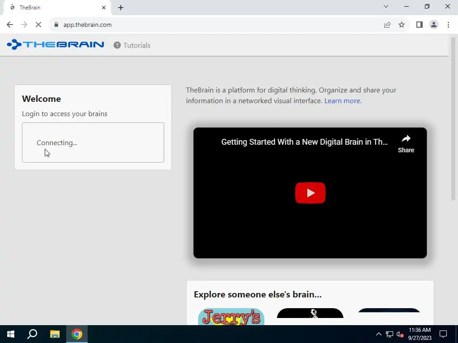This screenshot has width=458, height=343.
Task: Open a new browser tab
Action: point(121,8)
